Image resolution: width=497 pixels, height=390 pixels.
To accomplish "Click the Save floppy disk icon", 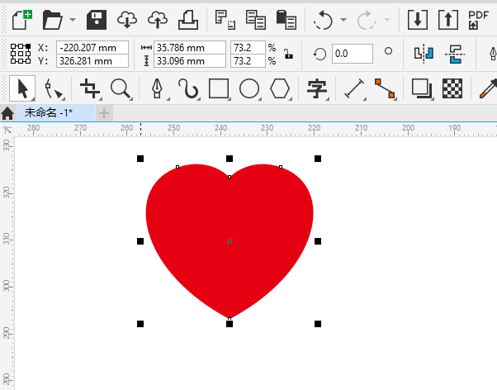I will click(97, 18).
